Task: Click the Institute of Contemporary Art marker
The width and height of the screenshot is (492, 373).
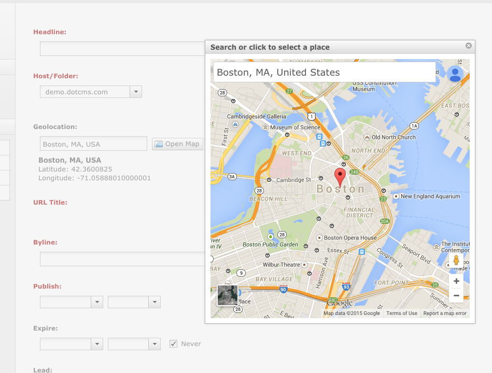Action: (x=436, y=247)
